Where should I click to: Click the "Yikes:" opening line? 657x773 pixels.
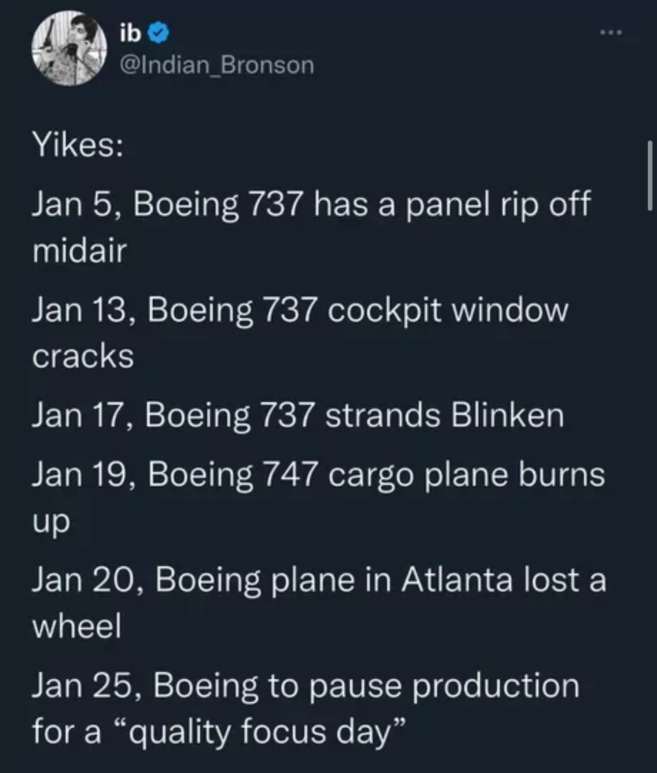coord(78,145)
